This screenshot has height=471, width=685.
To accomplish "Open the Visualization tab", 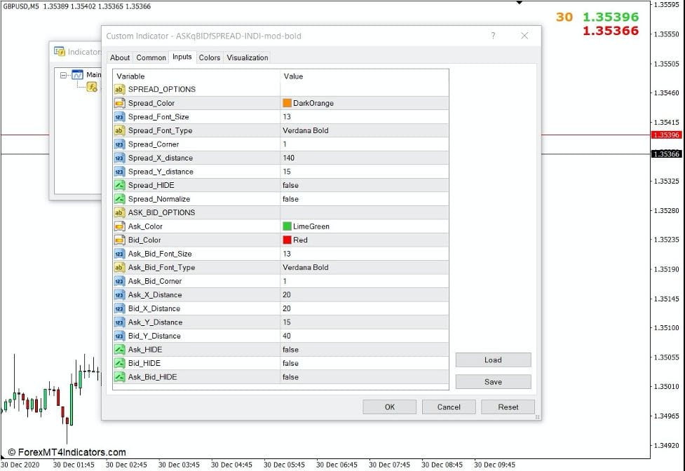I will click(x=247, y=58).
